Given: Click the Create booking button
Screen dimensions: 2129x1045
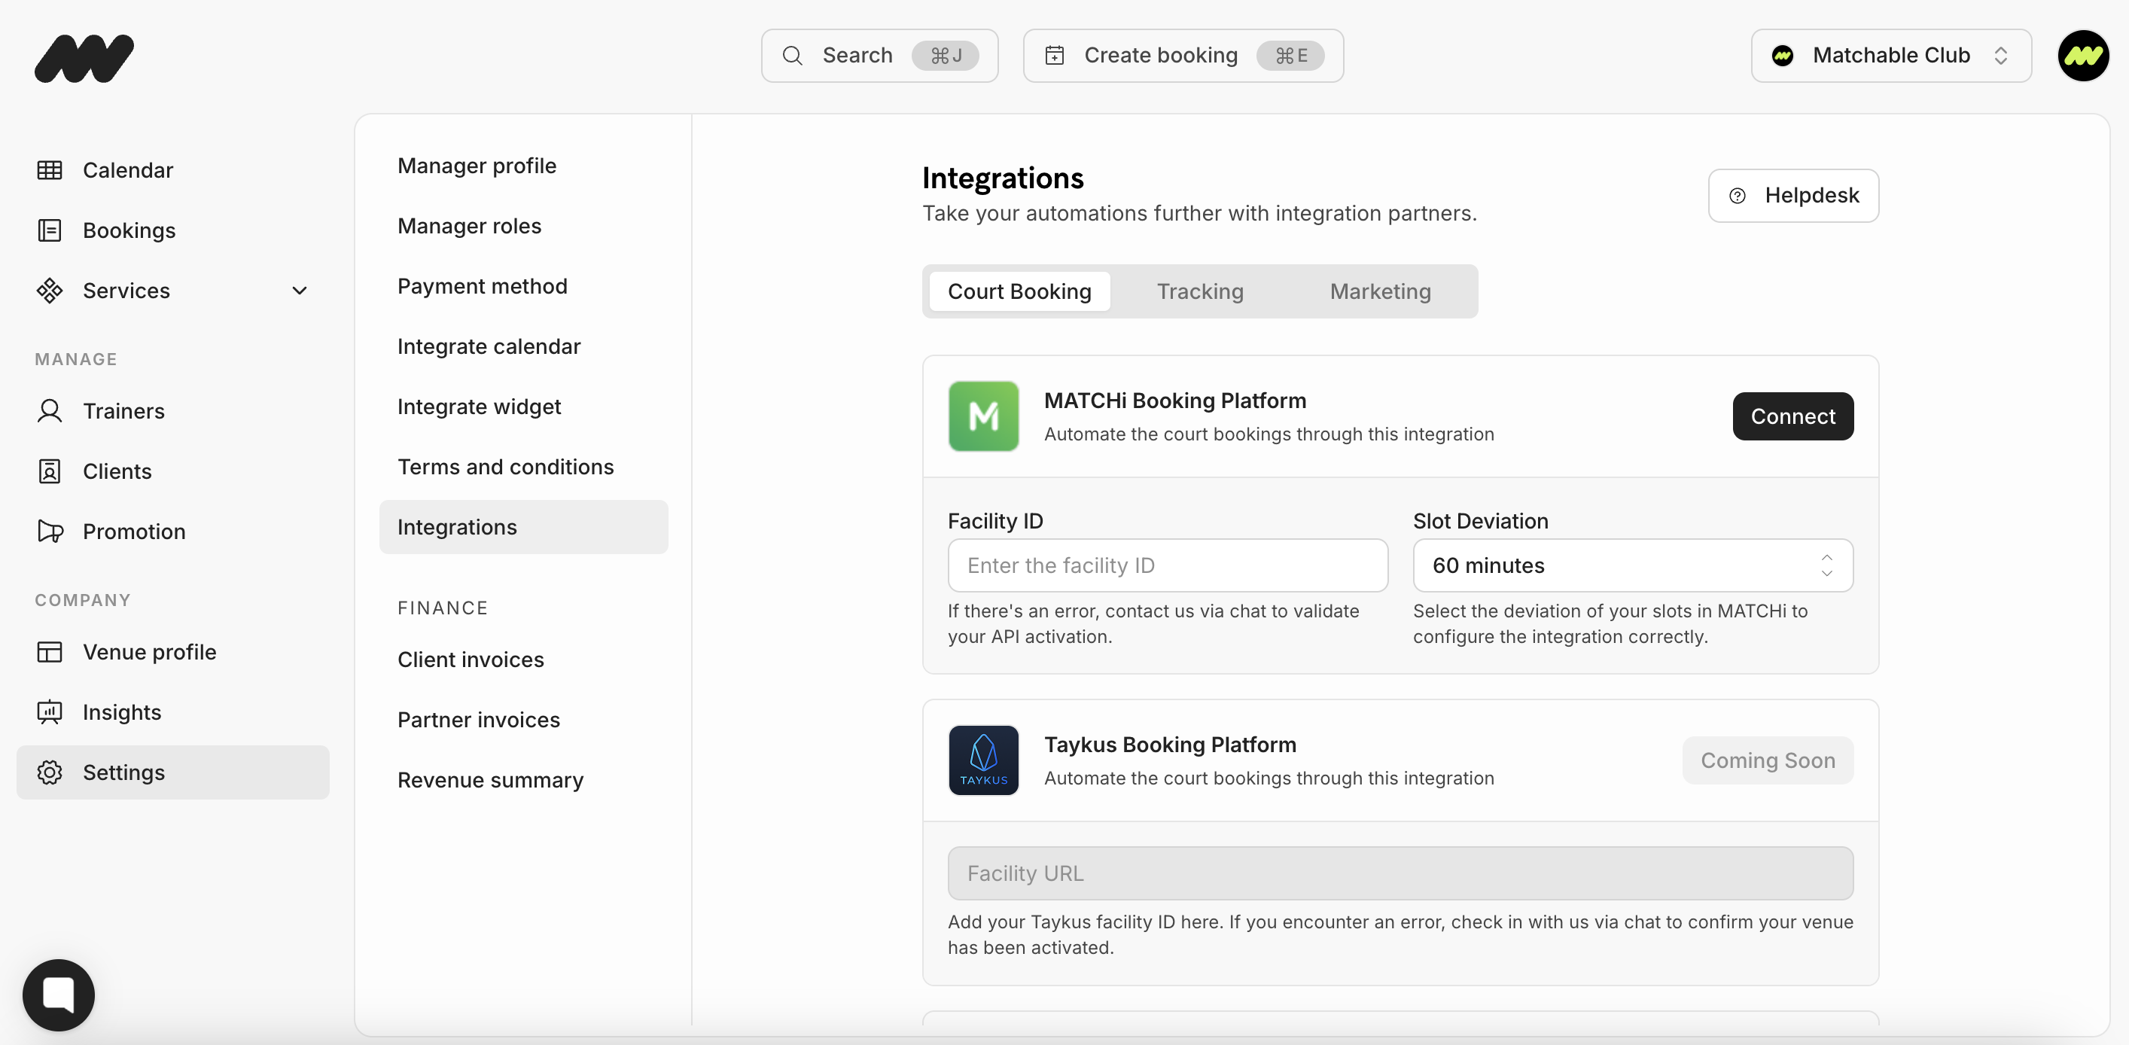Looking at the screenshot, I should (x=1183, y=56).
